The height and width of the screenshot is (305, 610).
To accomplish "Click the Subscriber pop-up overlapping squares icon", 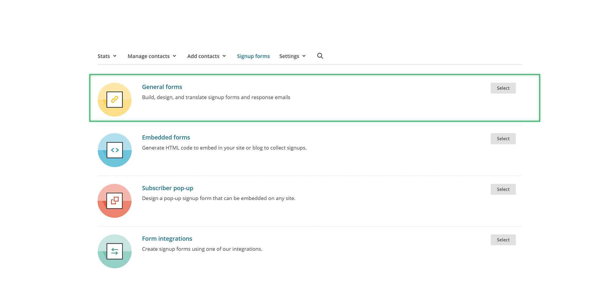I will [x=115, y=201].
